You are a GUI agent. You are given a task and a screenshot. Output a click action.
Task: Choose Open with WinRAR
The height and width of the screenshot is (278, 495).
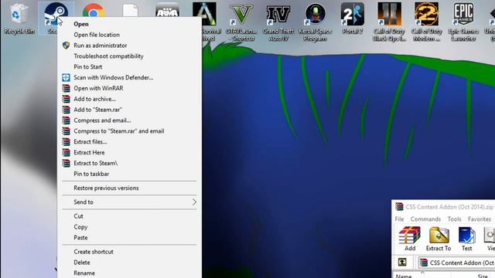[x=129, y=88]
